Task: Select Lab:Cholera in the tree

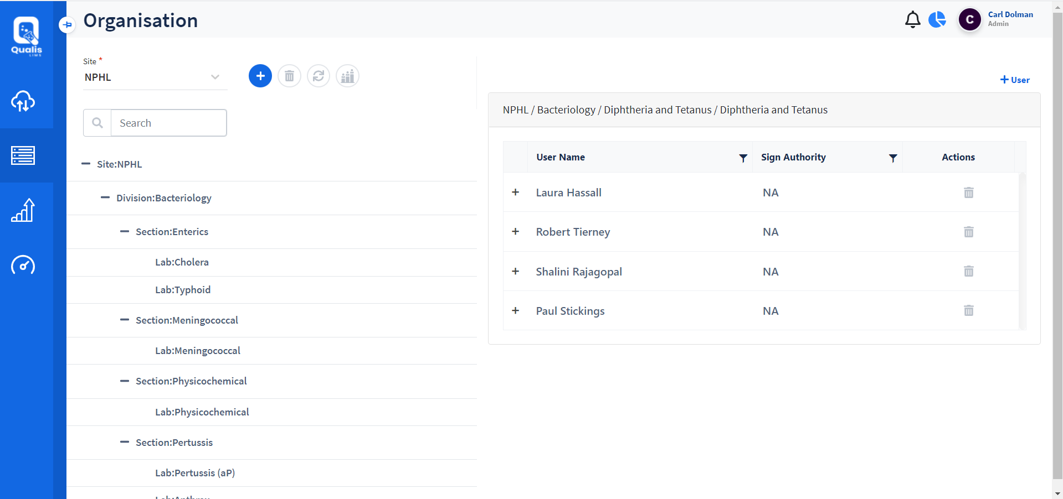Action: coord(182,262)
